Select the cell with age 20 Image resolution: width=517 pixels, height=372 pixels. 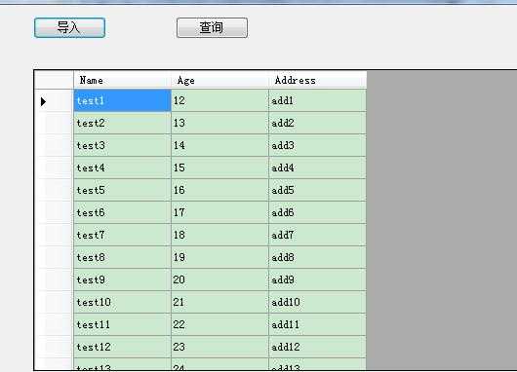pyautogui.click(x=219, y=279)
